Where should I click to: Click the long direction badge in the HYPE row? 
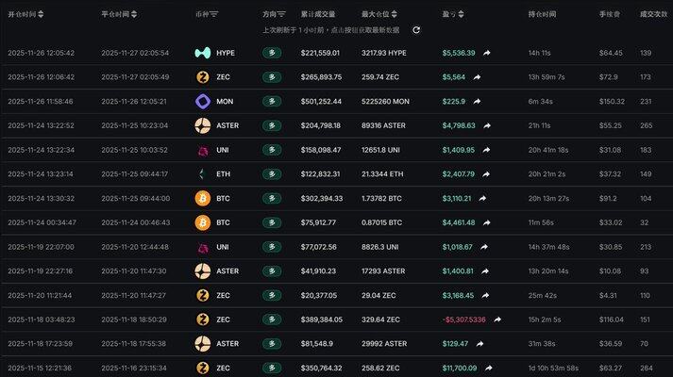pyautogui.click(x=272, y=54)
